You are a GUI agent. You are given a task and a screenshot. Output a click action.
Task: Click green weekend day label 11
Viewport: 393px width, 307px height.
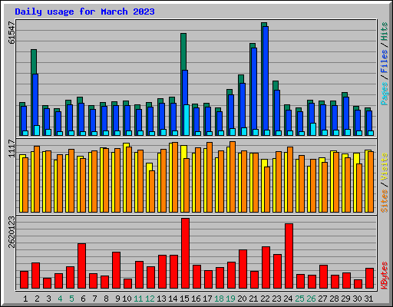138,299
